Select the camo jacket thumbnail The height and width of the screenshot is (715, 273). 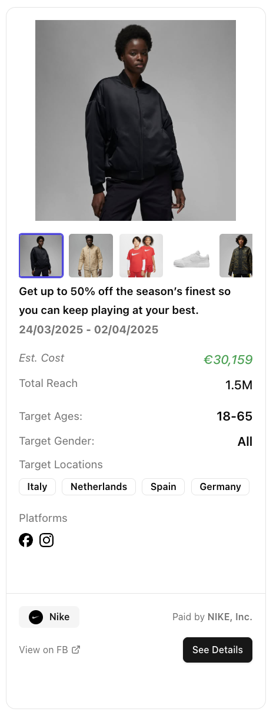click(236, 256)
